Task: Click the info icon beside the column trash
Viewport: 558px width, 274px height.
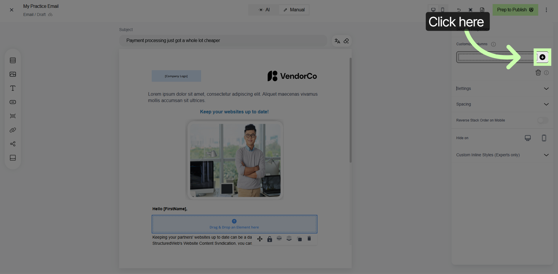Action: 546,73
